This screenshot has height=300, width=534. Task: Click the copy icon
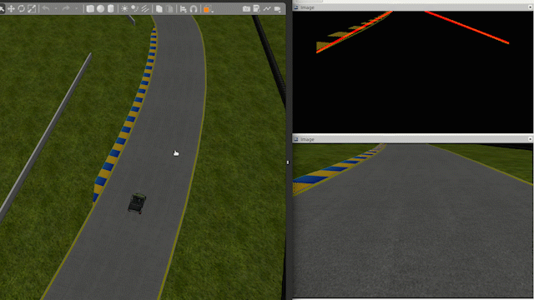pyautogui.click(x=159, y=9)
